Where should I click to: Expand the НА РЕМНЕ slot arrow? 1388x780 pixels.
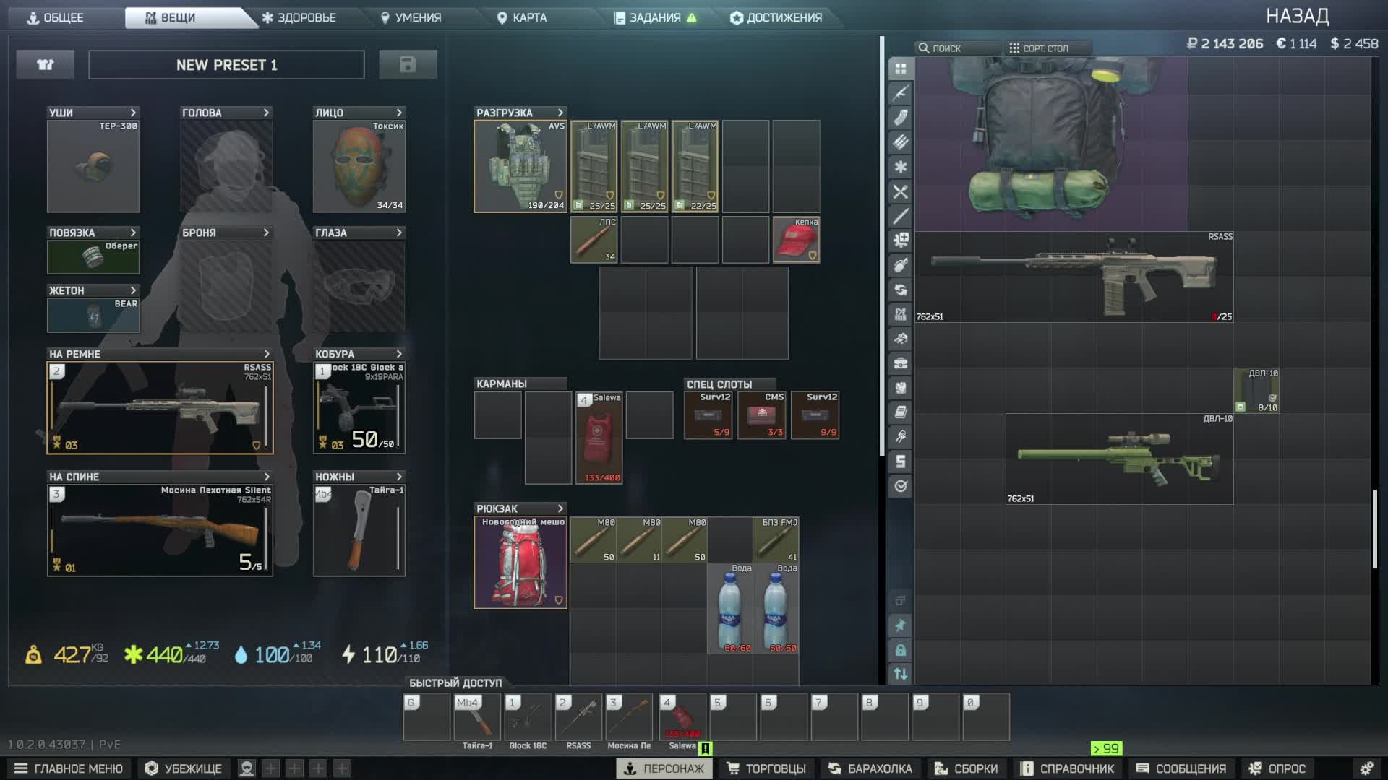click(267, 354)
